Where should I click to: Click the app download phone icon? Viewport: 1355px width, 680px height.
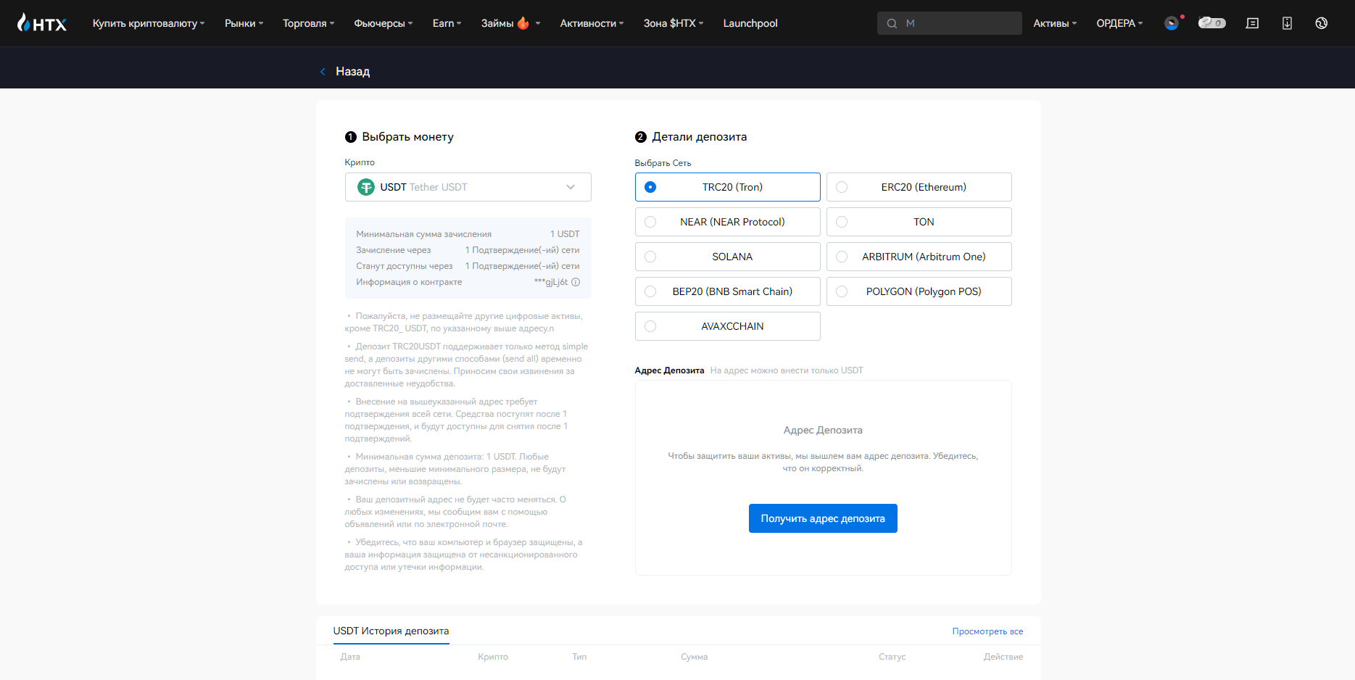coord(1287,23)
